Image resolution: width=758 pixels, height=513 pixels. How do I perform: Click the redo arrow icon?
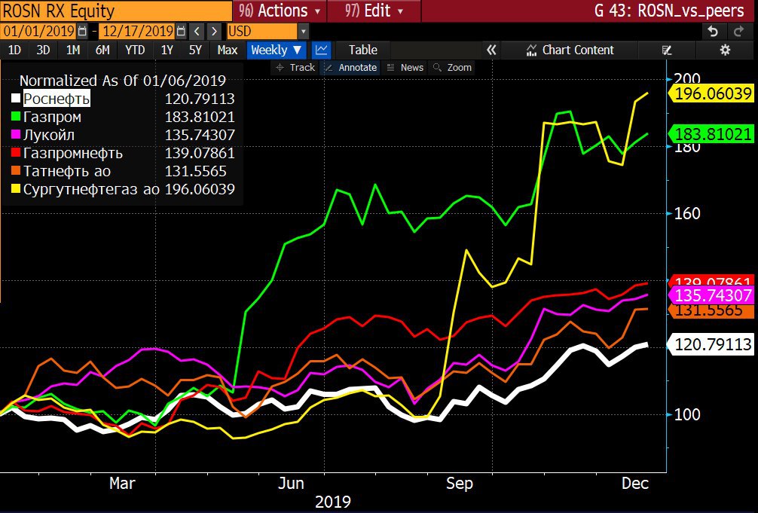point(738,32)
